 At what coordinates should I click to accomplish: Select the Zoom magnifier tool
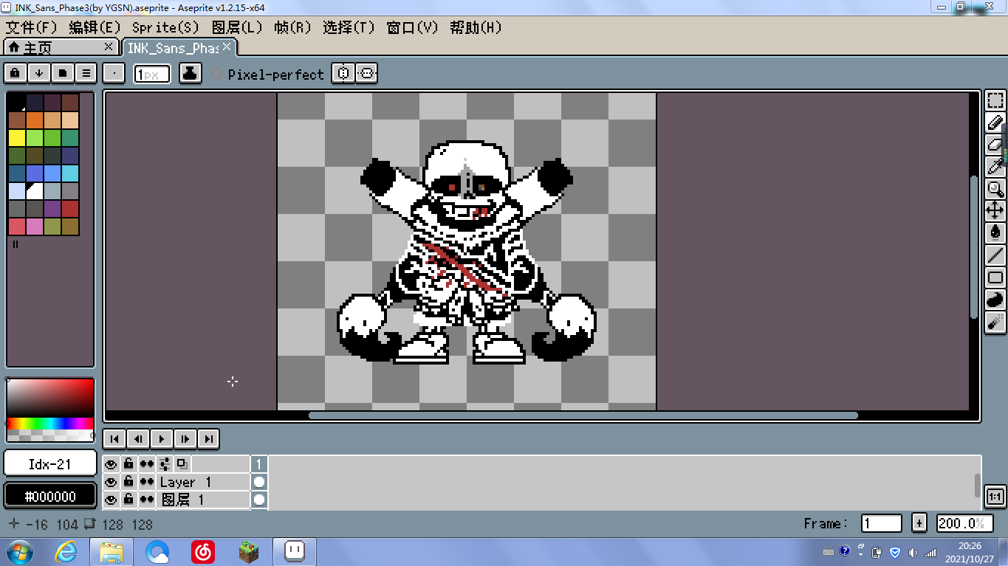[995, 189]
